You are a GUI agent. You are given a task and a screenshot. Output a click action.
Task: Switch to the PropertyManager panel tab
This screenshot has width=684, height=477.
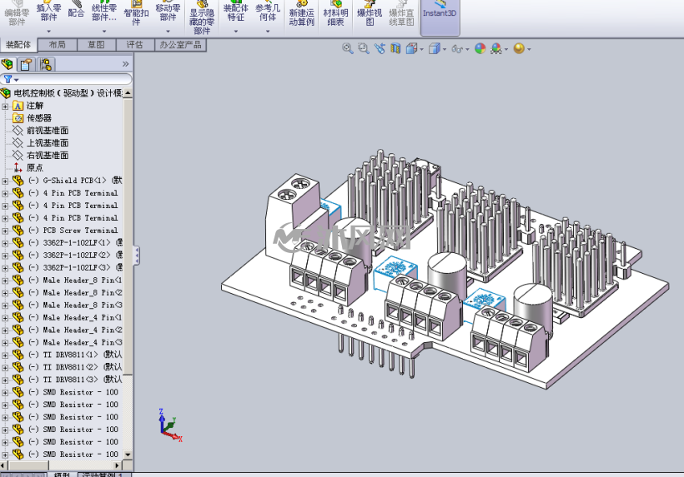[26, 64]
